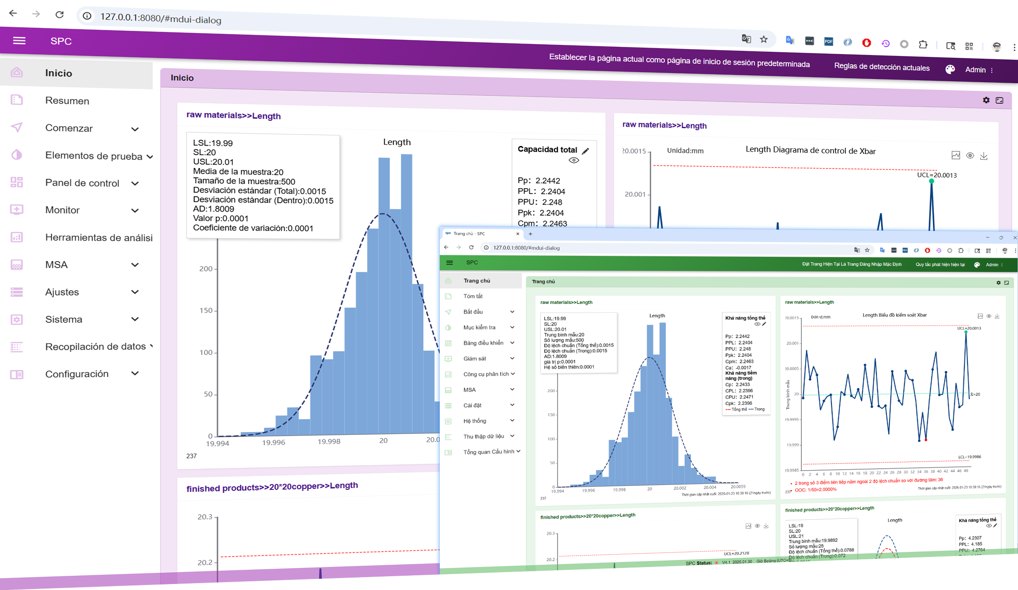Select Inicio in the purple sidebar
This screenshot has height=590, width=1018.
click(x=76, y=73)
